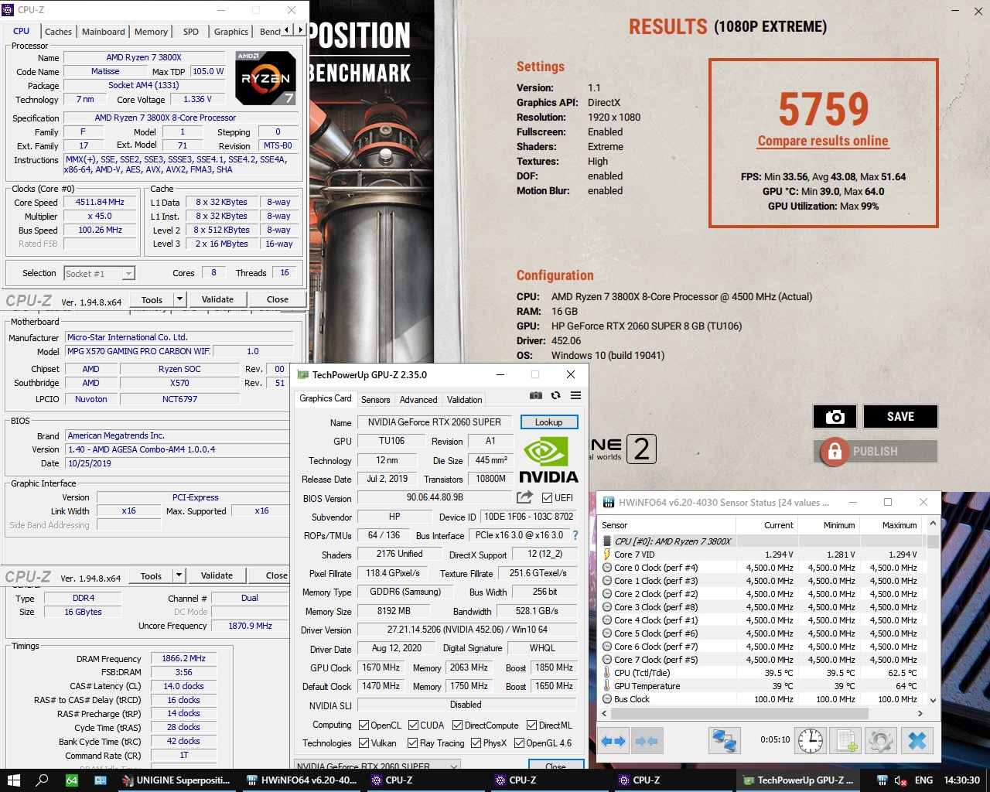
Task: Click the GPU-Z refresh icon
Action: [555, 395]
